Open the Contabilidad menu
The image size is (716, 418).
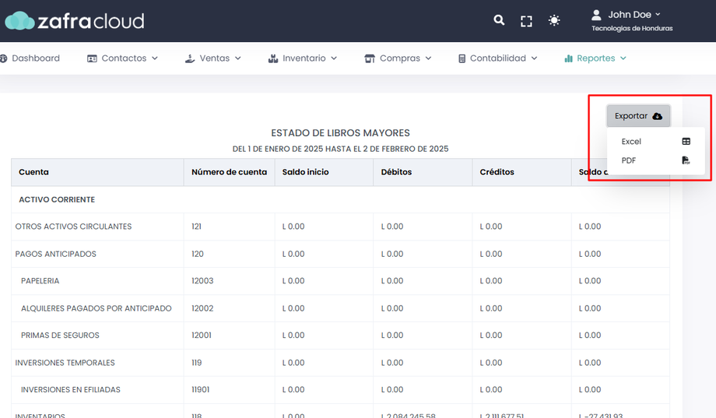click(x=498, y=58)
